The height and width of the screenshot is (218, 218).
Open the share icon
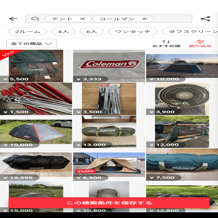205,19
